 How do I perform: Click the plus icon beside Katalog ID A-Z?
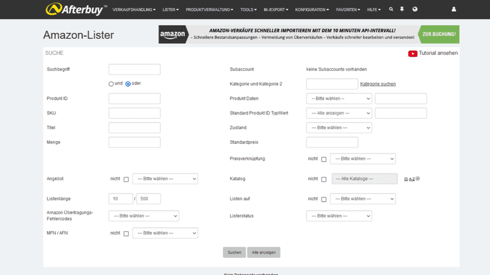pos(418,179)
